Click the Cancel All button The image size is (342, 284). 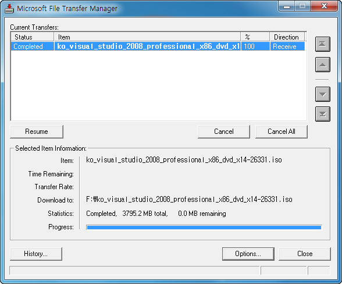tap(282, 132)
